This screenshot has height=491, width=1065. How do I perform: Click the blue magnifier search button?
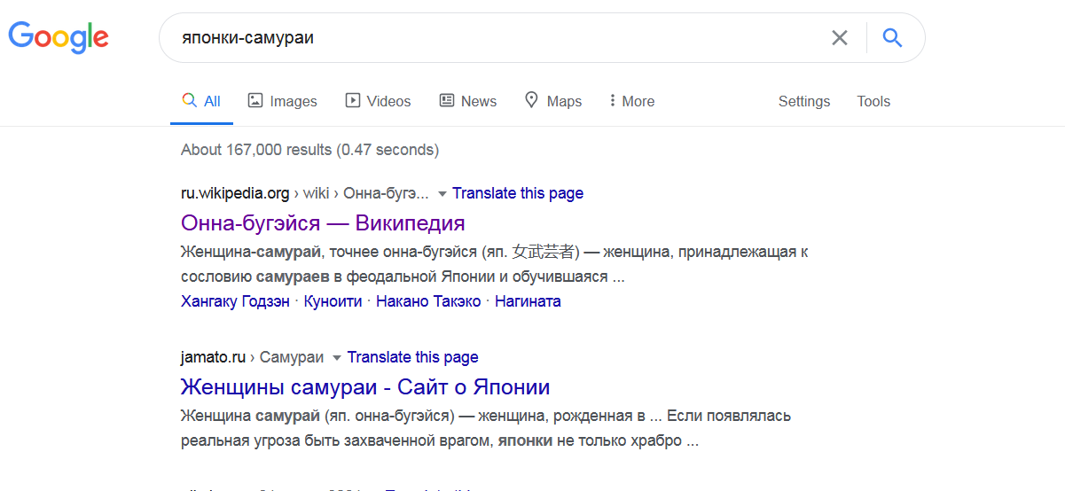892,38
